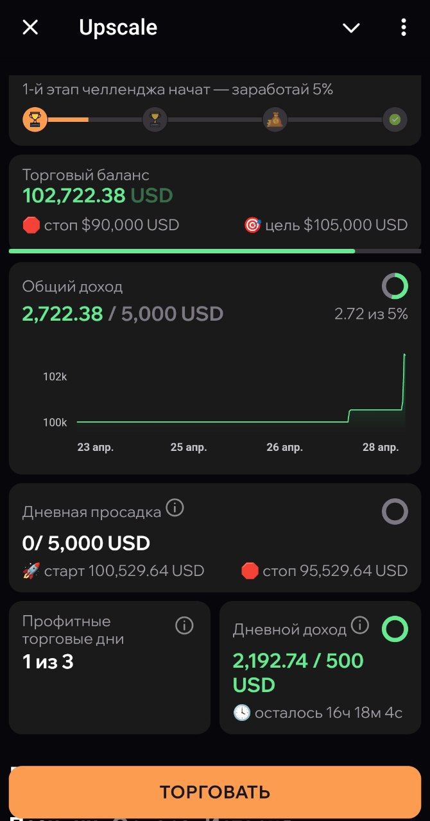Click the ТОРГОВАТЬ button

pyautogui.click(x=215, y=791)
